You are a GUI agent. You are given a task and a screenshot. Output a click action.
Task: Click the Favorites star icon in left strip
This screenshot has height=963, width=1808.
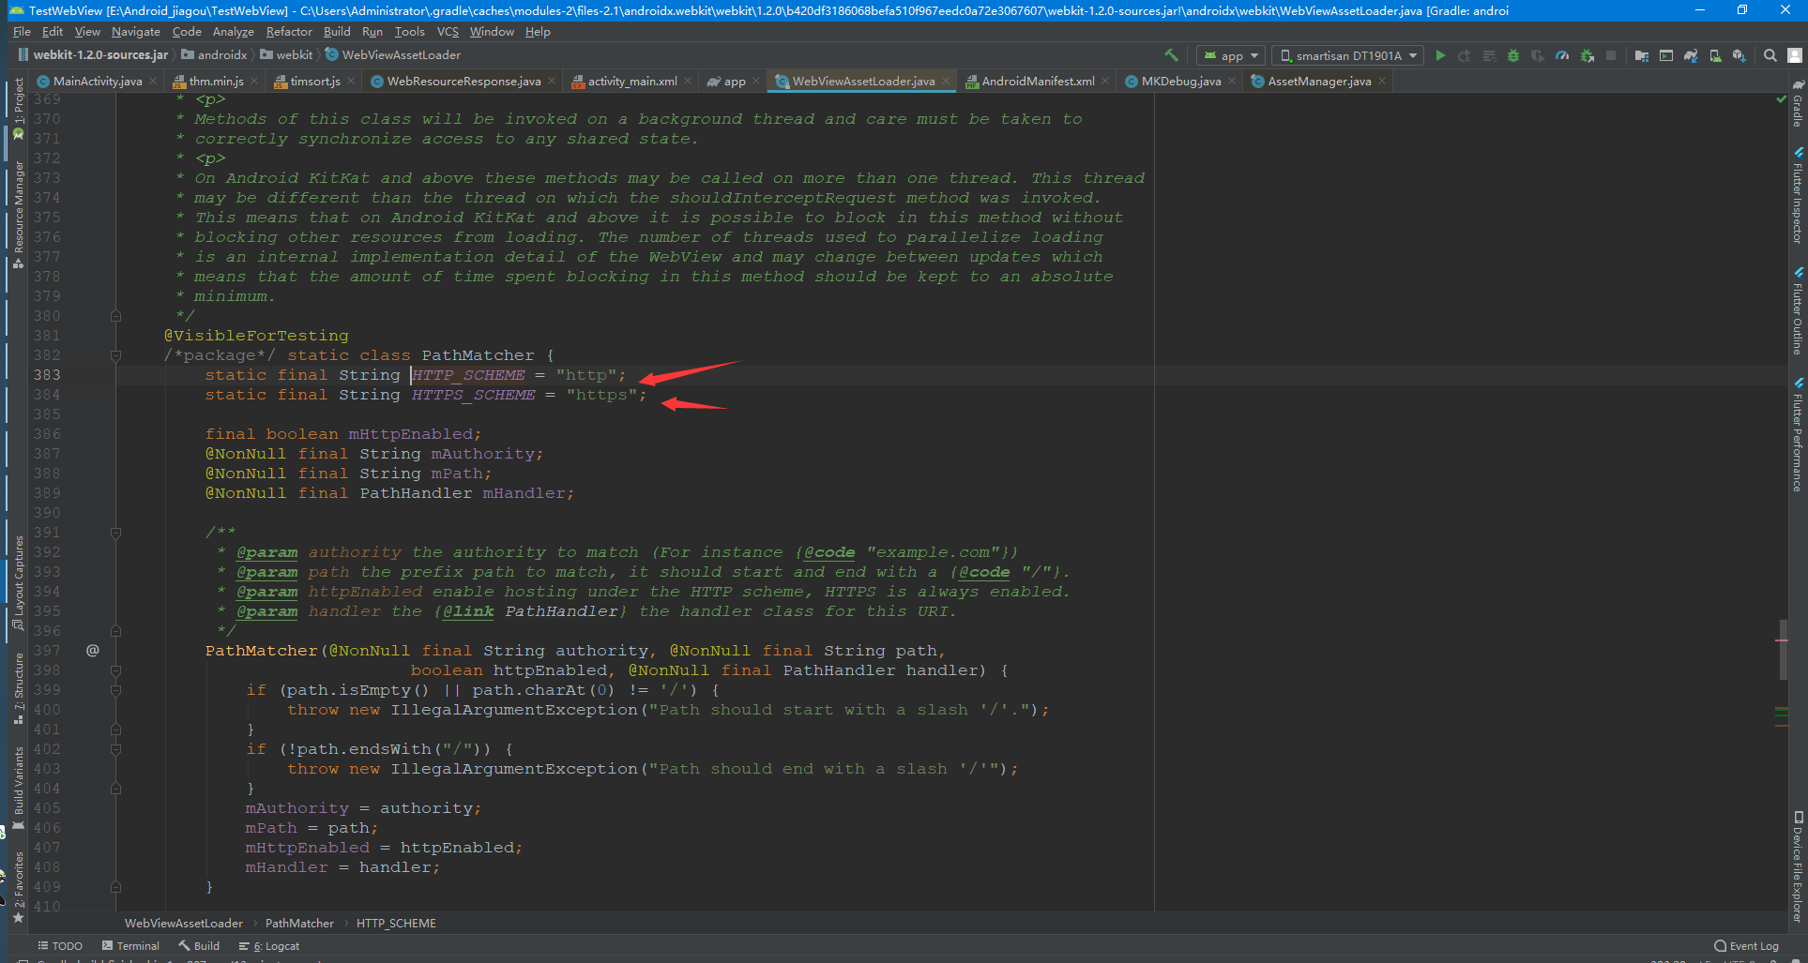click(x=18, y=917)
